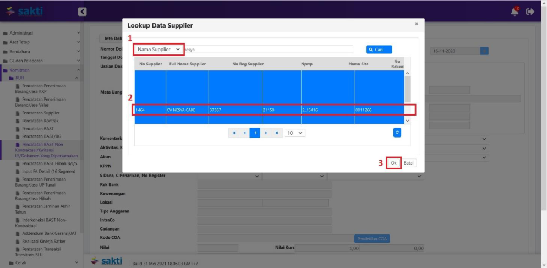Open the rows-per-page dropdown showing 10
This screenshot has width=547, height=268.
click(295, 133)
